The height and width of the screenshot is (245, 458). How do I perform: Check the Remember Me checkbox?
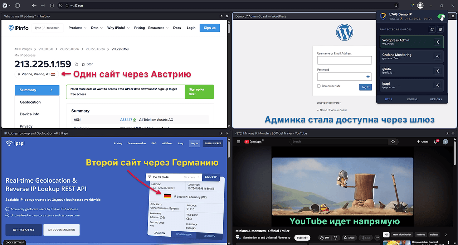319,86
